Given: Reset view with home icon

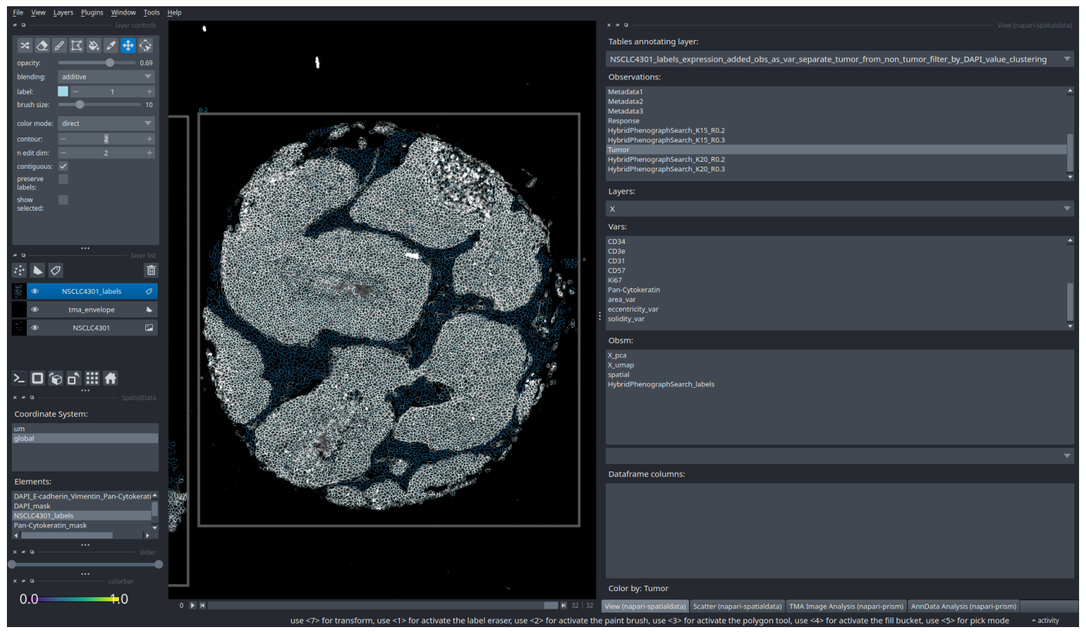Looking at the screenshot, I should 110,378.
